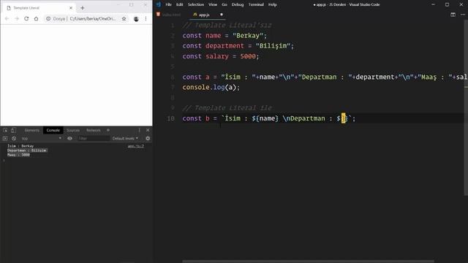Split the editor right

tap(453, 15)
